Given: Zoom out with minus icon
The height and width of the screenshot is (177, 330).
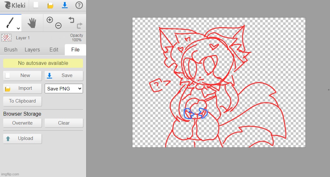Looking at the screenshot, I should click(58, 26).
